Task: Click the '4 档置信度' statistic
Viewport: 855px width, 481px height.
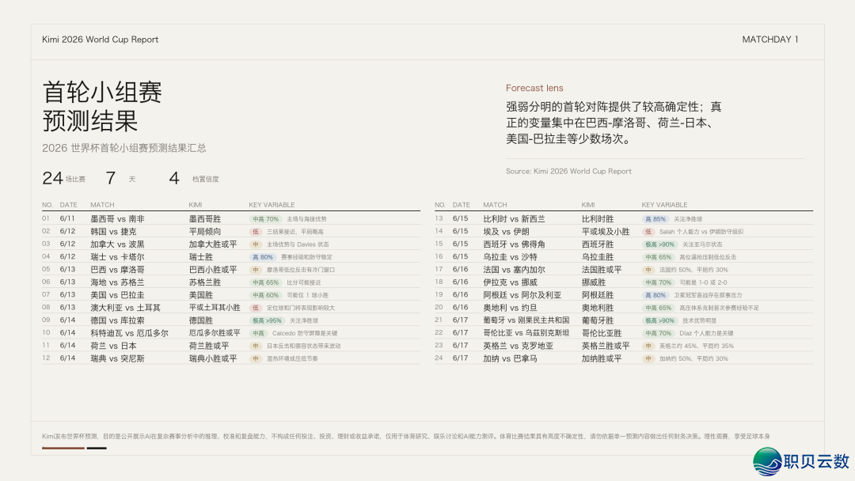Action: coord(194,178)
